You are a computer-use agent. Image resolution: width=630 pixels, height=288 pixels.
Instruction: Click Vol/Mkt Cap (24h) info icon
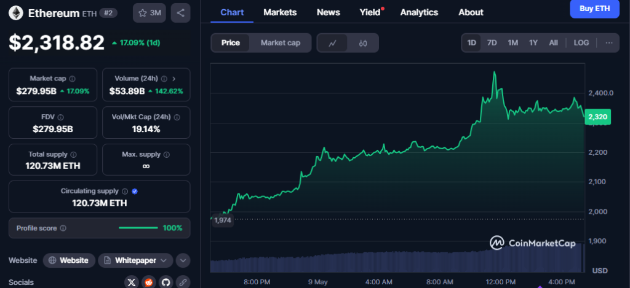[x=177, y=117]
